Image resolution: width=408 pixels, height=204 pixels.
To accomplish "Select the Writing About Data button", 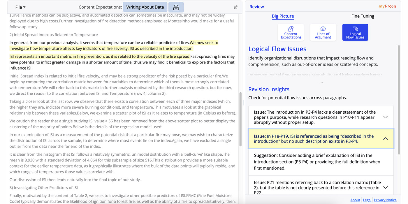I will (x=145, y=7).
